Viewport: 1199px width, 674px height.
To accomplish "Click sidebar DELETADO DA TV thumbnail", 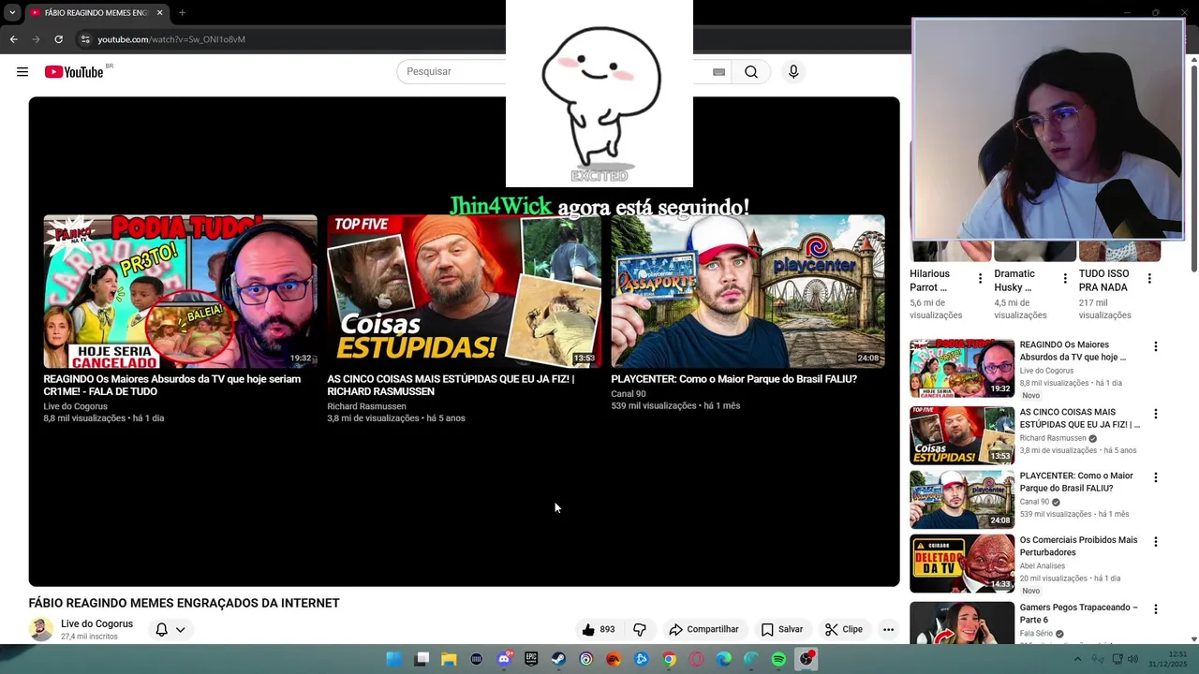I will tap(962, 564).
